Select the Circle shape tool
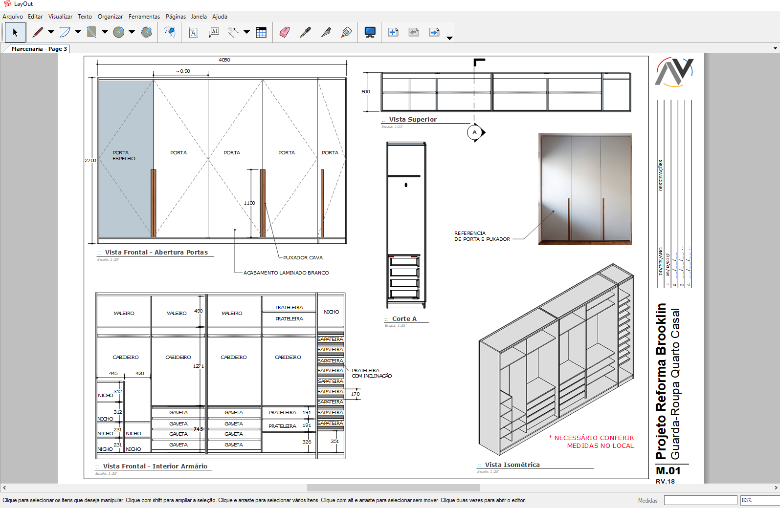 click(x=119, y=32)
